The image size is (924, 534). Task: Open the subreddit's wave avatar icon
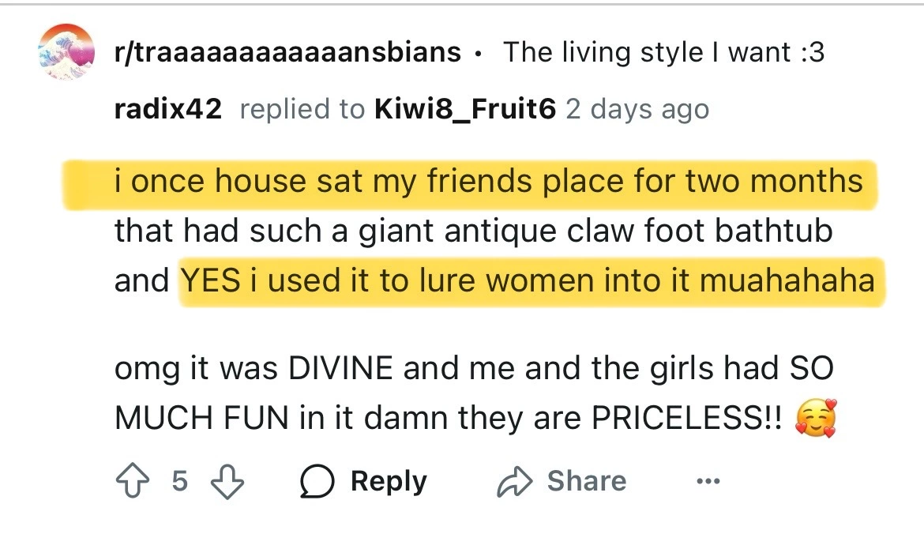click(66, 52)
